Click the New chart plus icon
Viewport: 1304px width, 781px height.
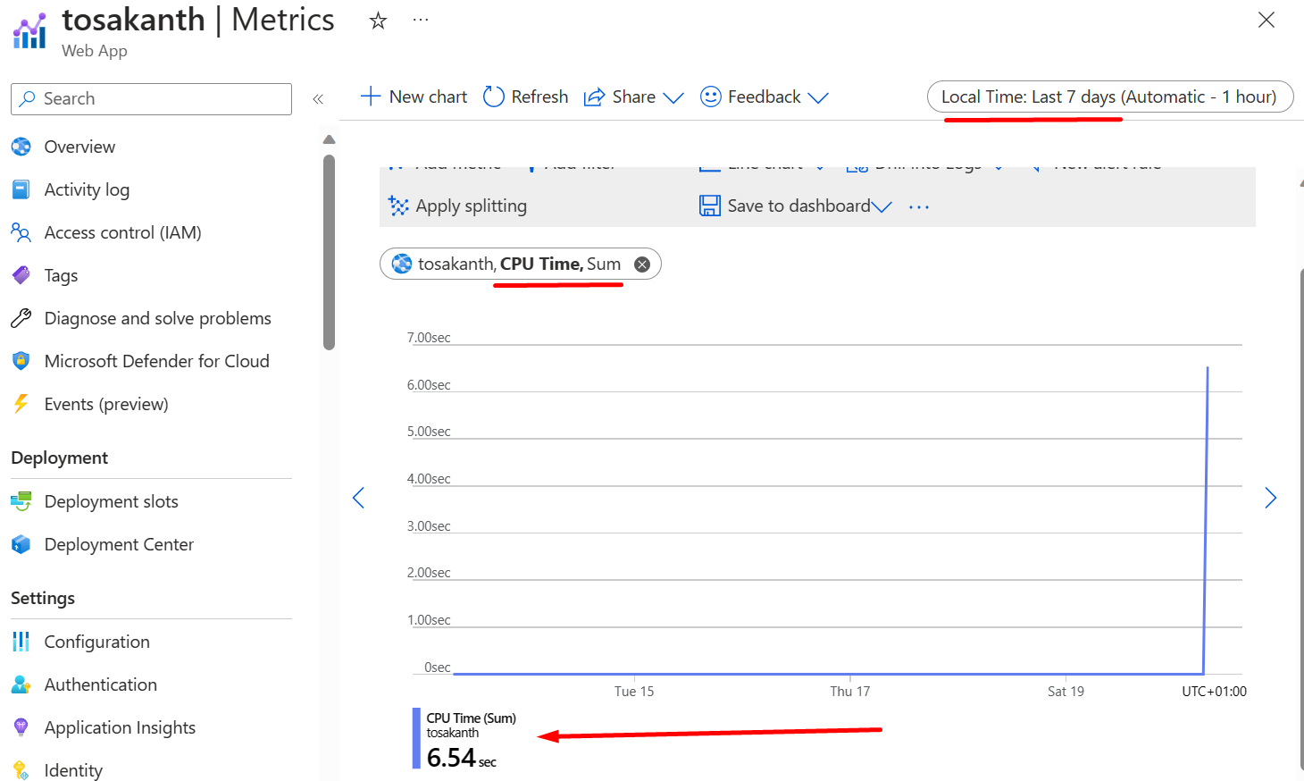[x=371, y=97]
